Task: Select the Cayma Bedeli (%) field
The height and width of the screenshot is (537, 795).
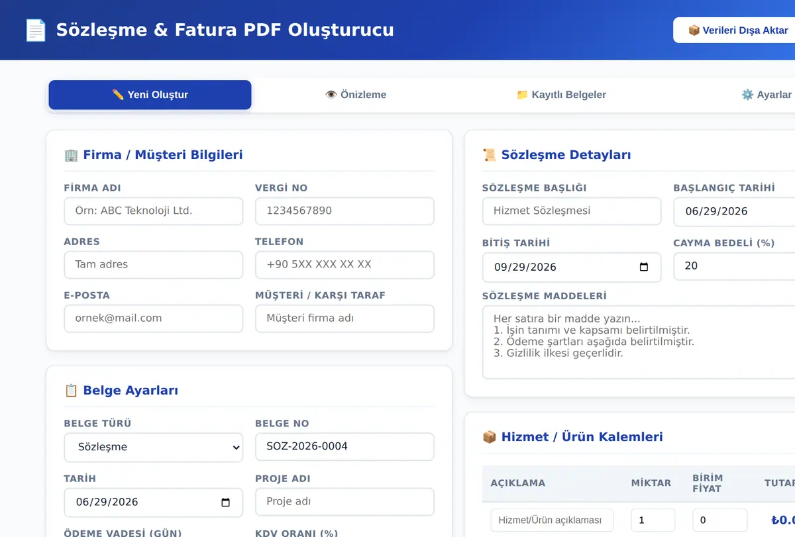Action: point(734,266)
